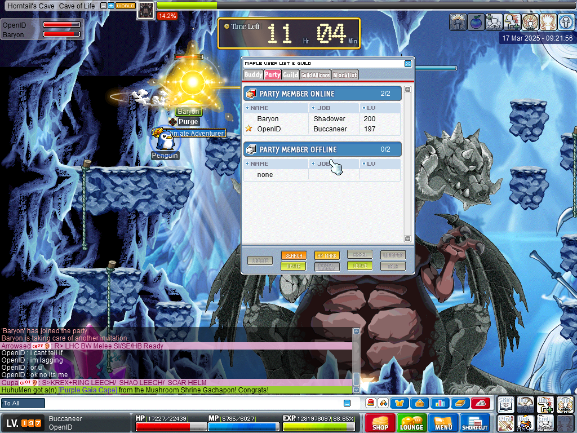Screen dimensions: 577x433
Task: Click the minimap minimize button
Action: 104,6
